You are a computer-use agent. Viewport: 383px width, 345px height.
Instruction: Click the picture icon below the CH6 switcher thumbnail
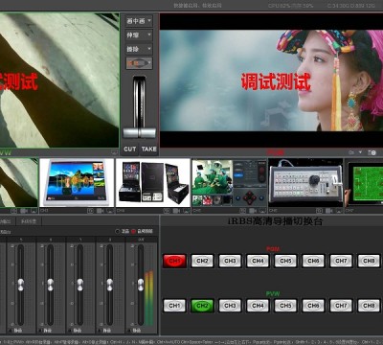coord(339,211)
